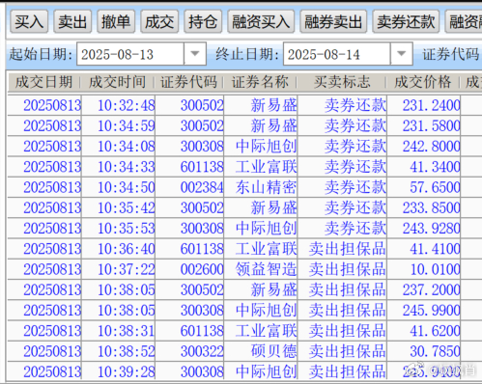The width and height of the screenshot is (482, 384).
Task: Click the 融券卖出 button
Action: point(333,22)
